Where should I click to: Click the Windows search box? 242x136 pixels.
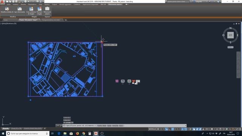[x=28, y=133]
